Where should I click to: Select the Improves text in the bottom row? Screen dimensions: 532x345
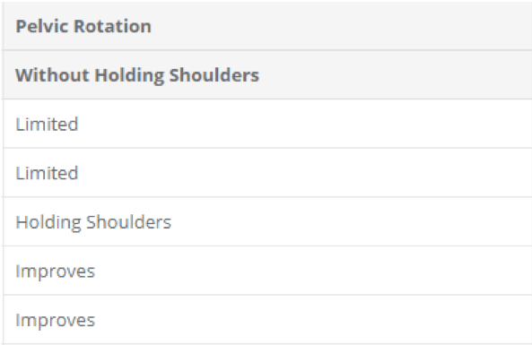tap(56, 321)
